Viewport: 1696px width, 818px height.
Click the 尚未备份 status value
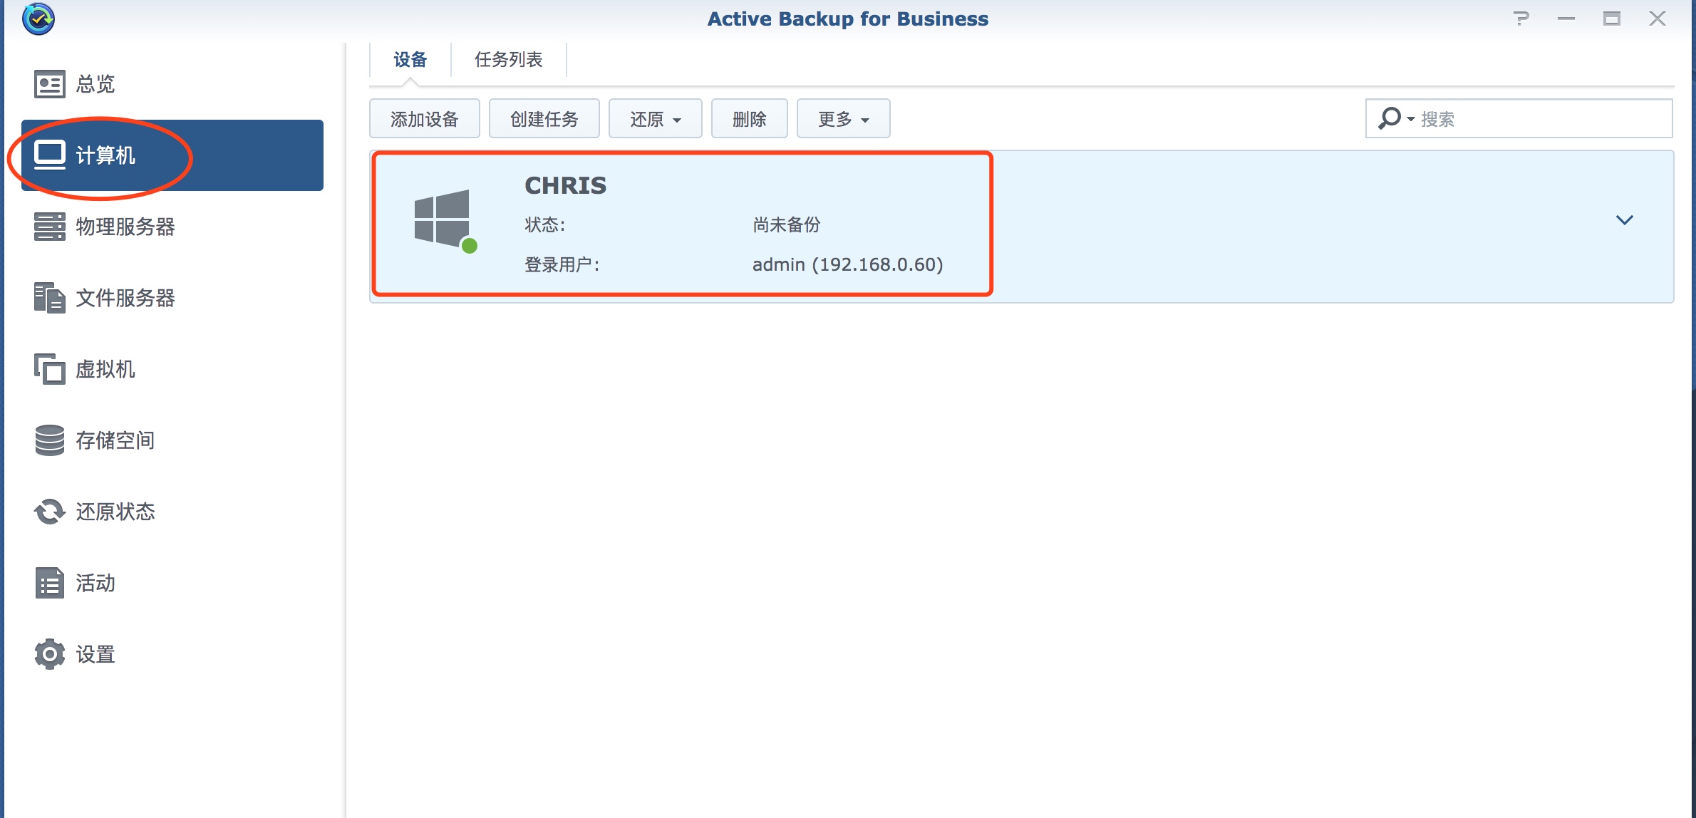click(787, 225)
